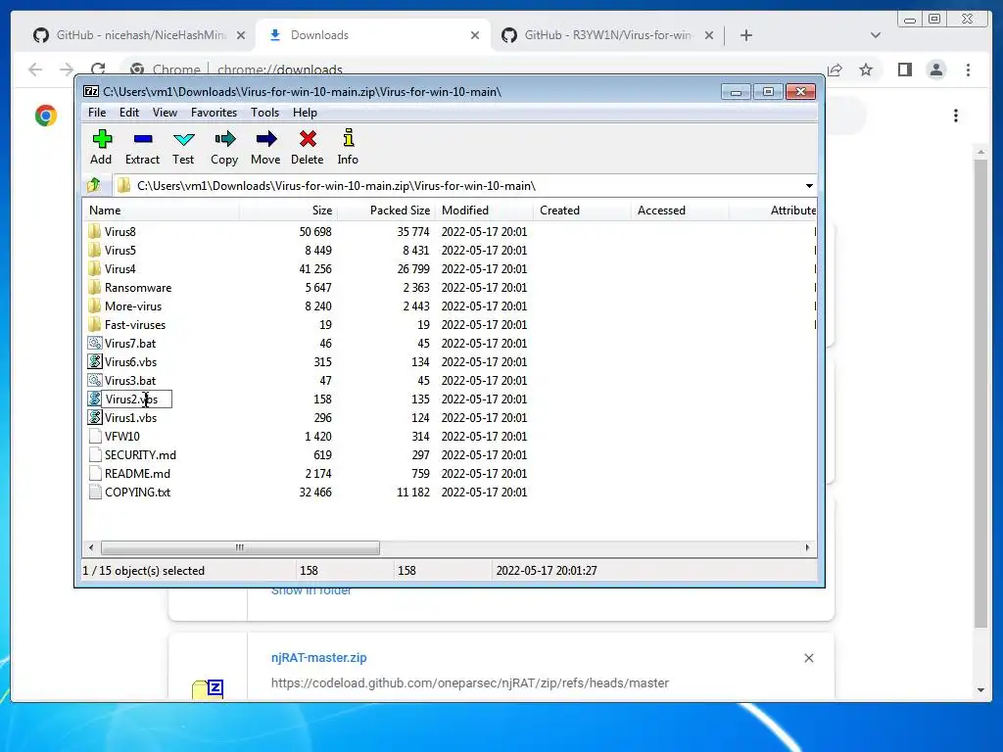Click the Extract toolbar icon
Image resolution: width=1003 pixels, height=752 pixels.
tap(143, 139)
